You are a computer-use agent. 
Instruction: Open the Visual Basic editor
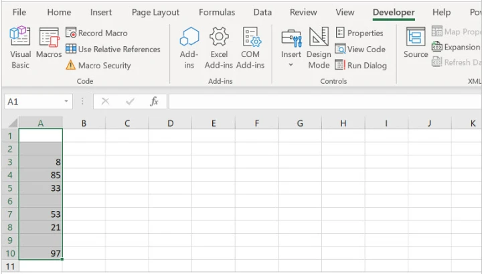click(x=20, y=48)
